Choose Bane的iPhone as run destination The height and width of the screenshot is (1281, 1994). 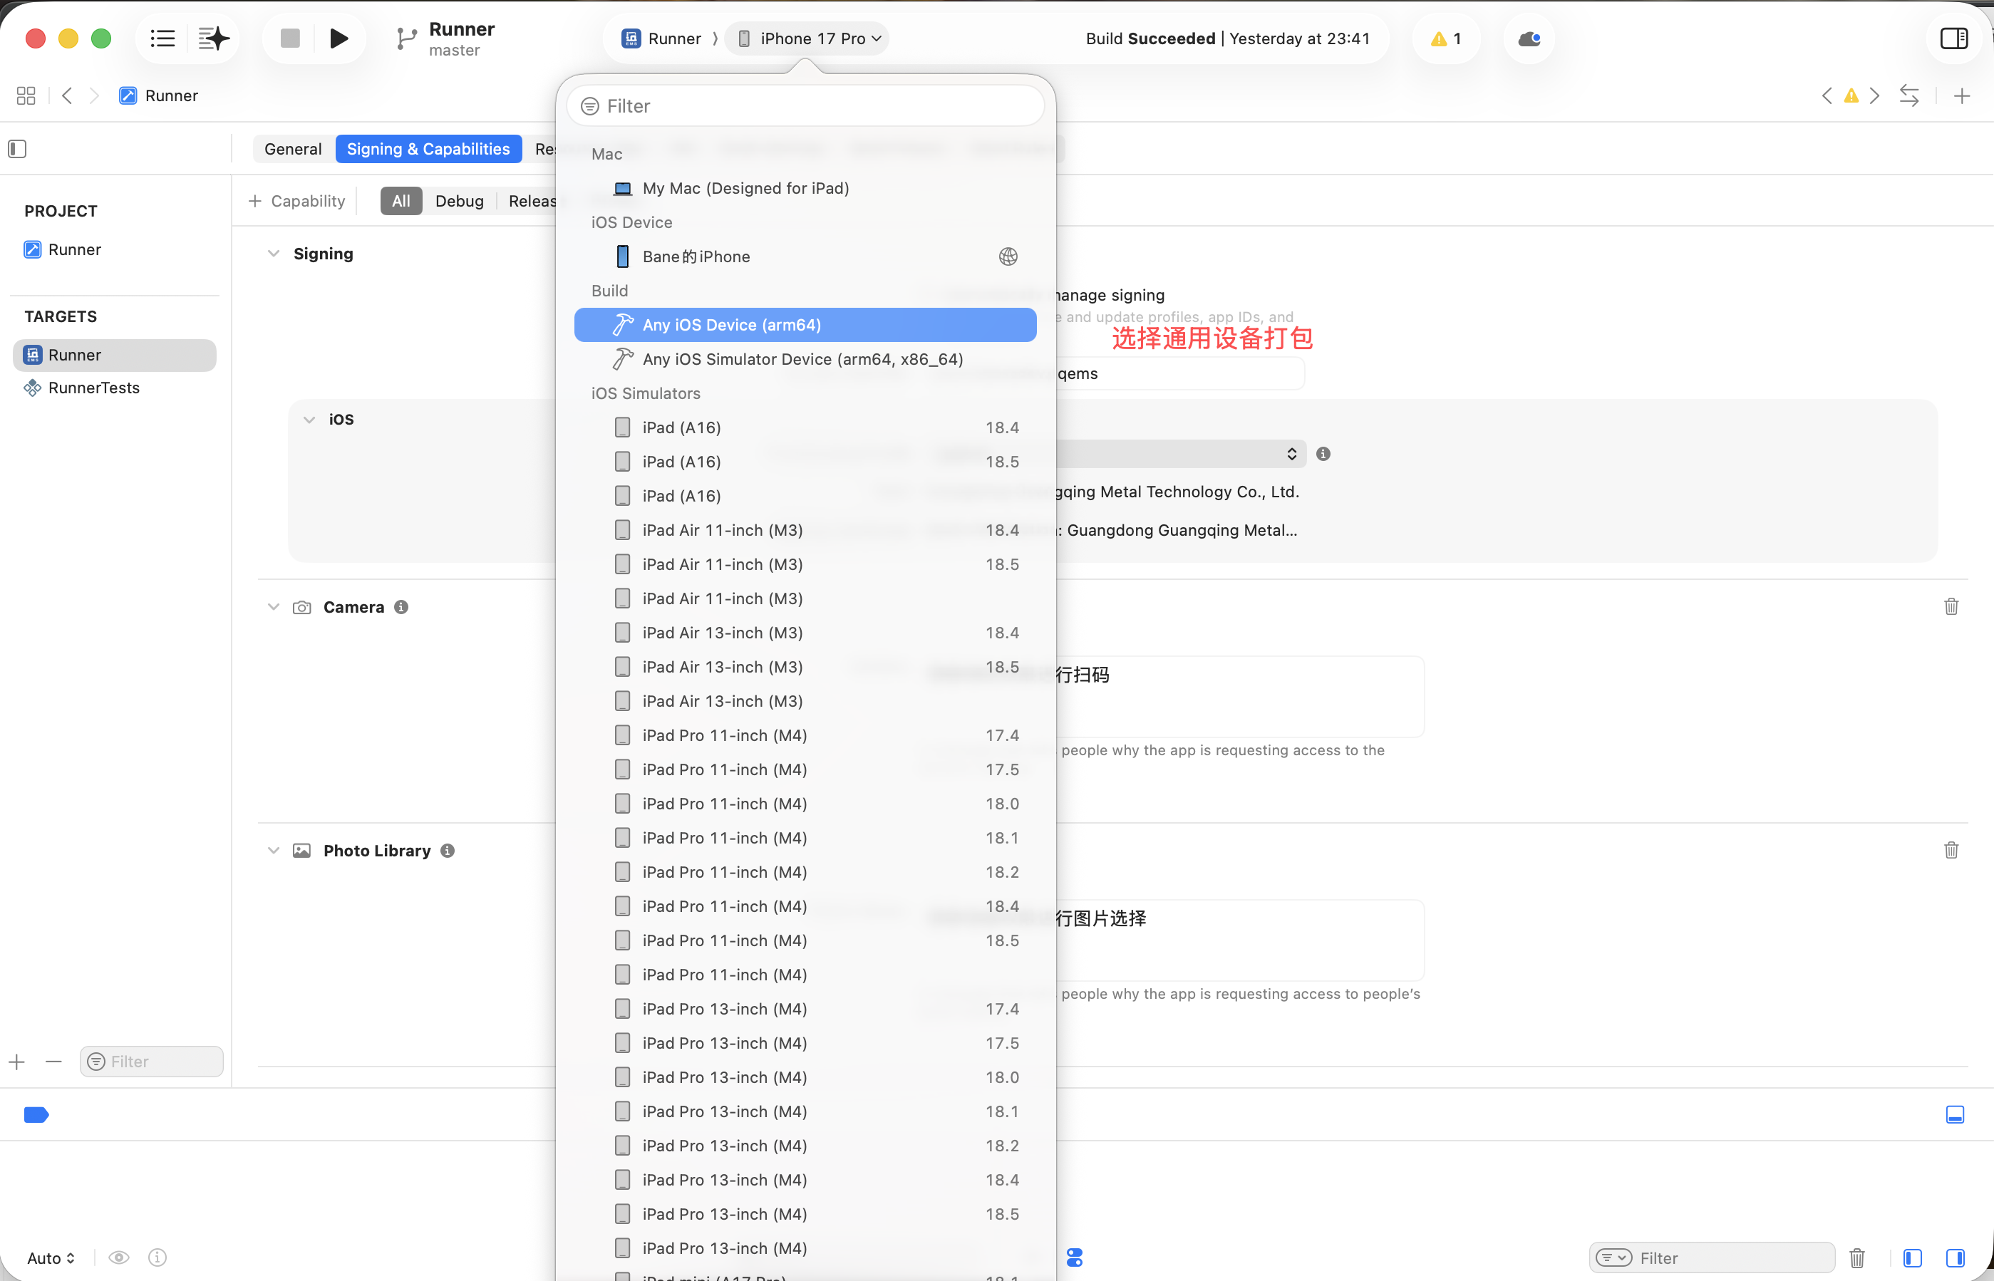(x=696, y=256)
